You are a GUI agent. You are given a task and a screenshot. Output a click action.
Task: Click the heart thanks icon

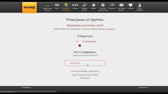[130, 5]
